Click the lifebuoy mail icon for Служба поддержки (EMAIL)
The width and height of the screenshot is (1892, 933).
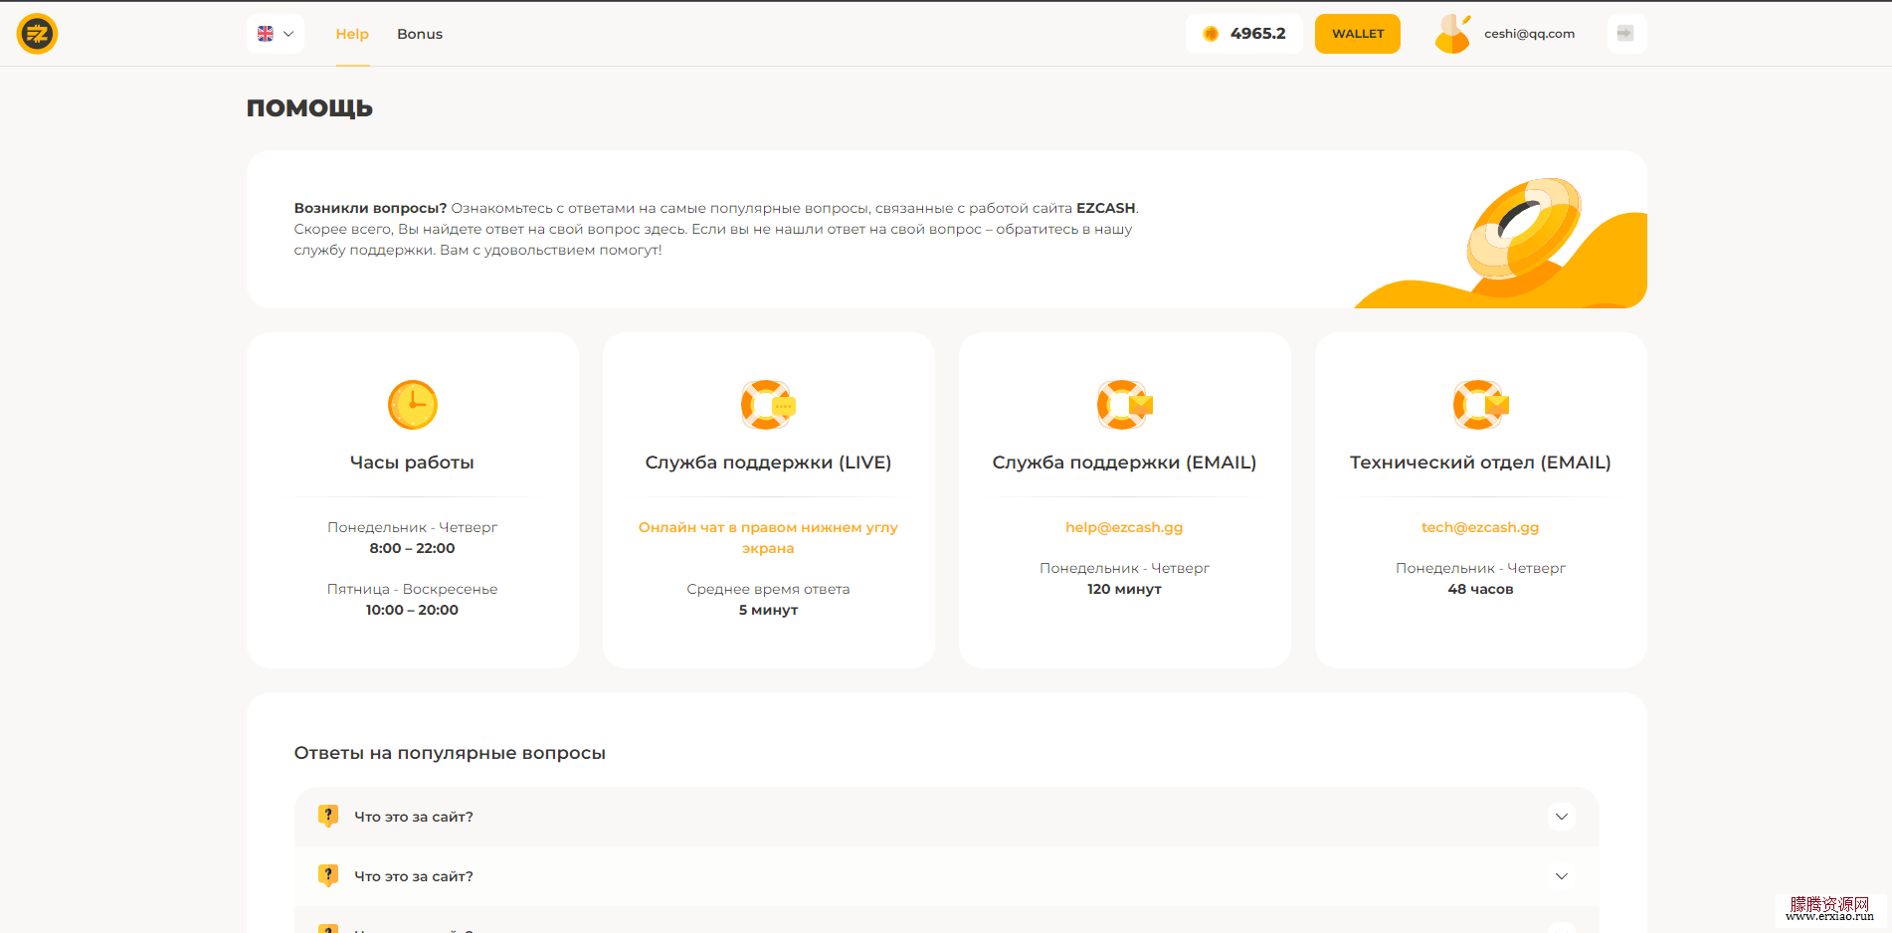pyautogui.click(x=1124, y=405)
